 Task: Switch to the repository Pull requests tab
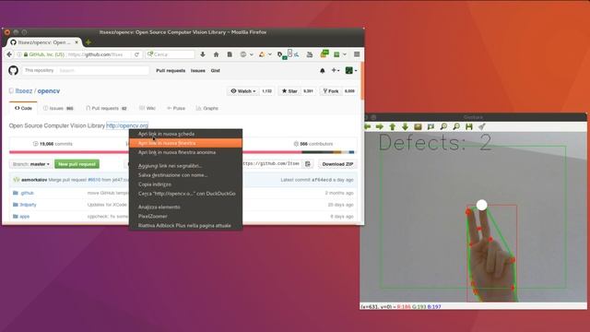[x=107, y=109]
